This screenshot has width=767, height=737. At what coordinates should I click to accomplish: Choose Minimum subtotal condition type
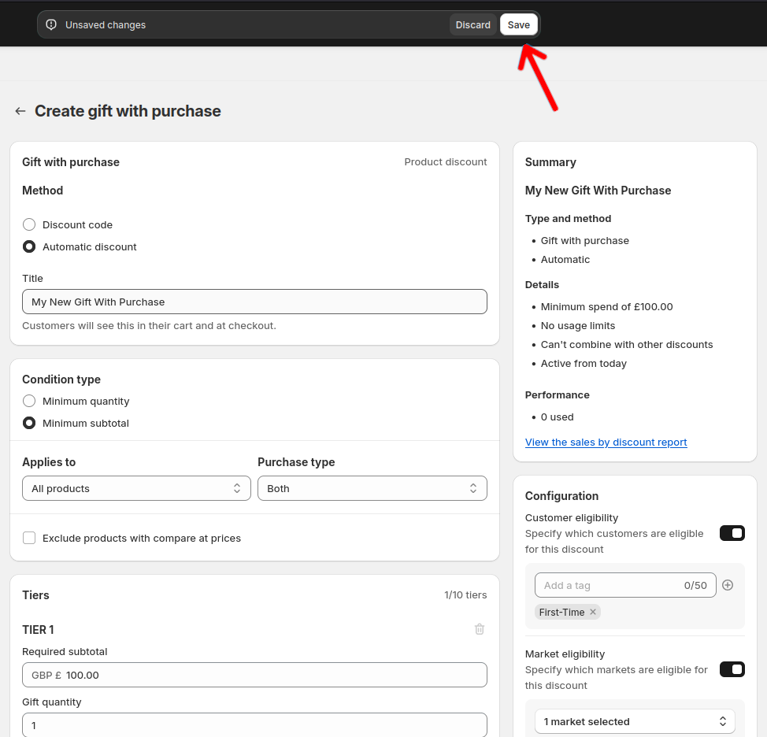coord(29,423)
